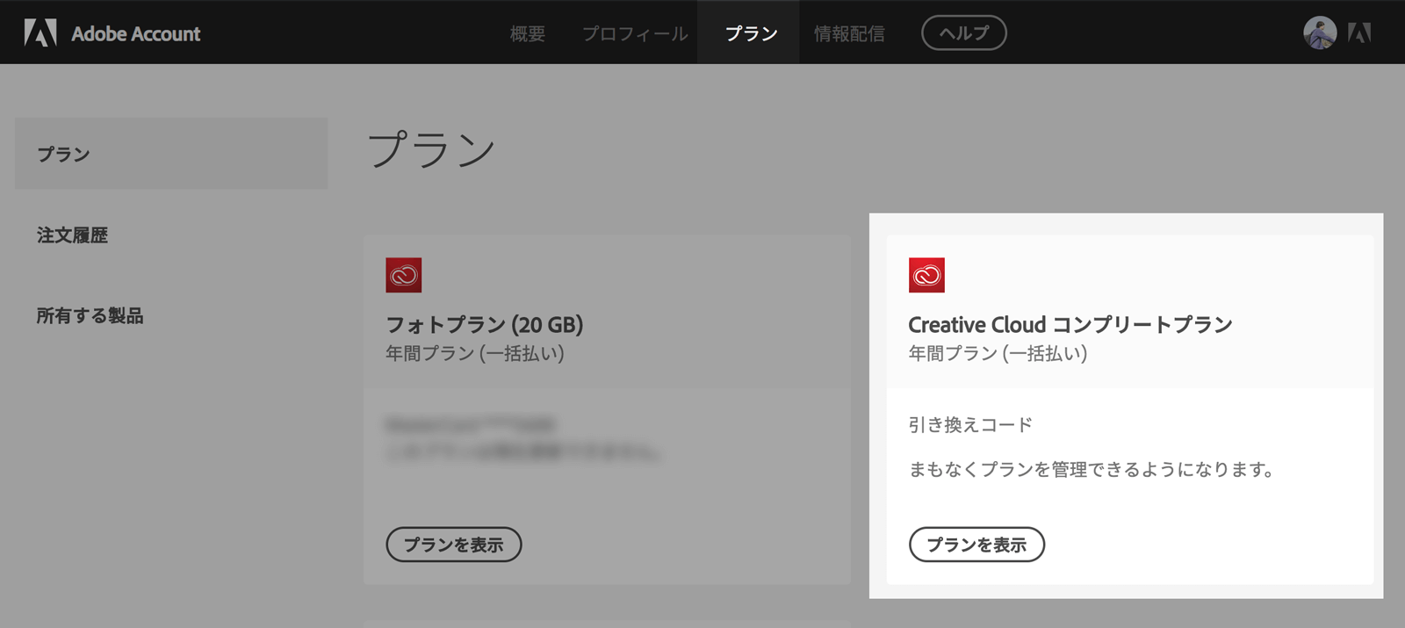Click the 引き換えコード text
This screenshot has height=628, width=1405.
point(970,425)
